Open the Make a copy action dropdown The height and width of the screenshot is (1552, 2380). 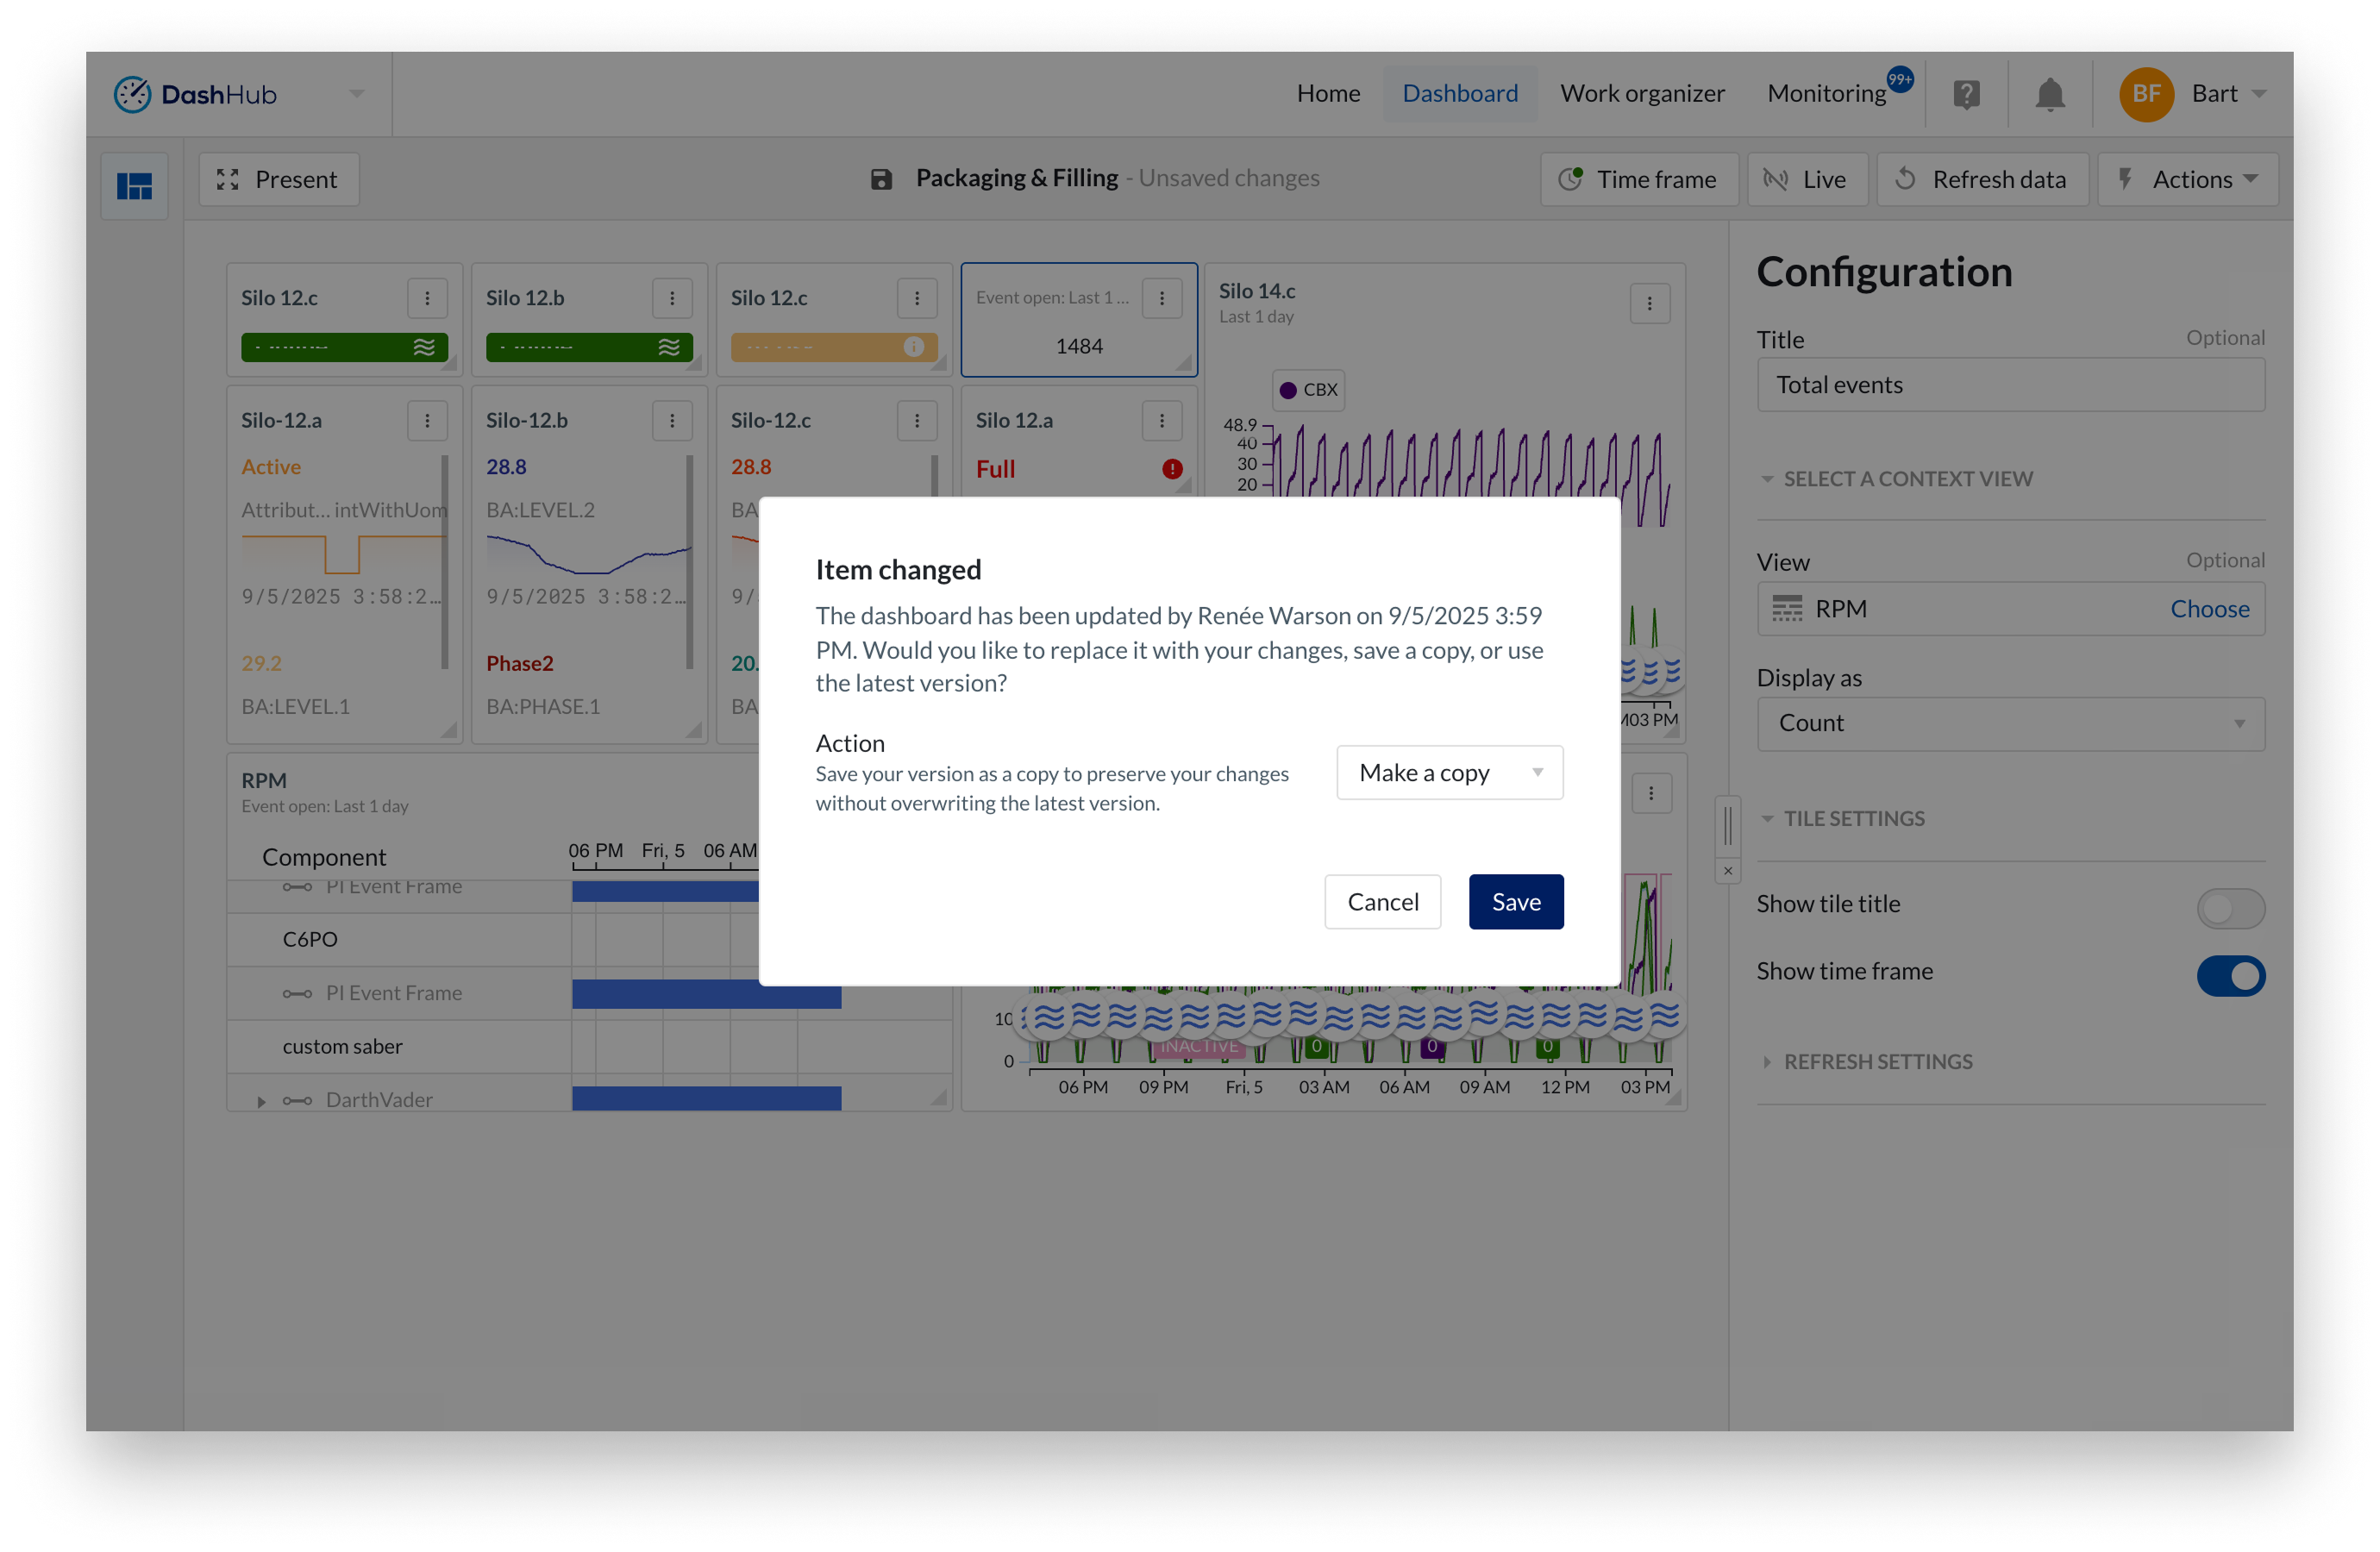coord(1449,773)
